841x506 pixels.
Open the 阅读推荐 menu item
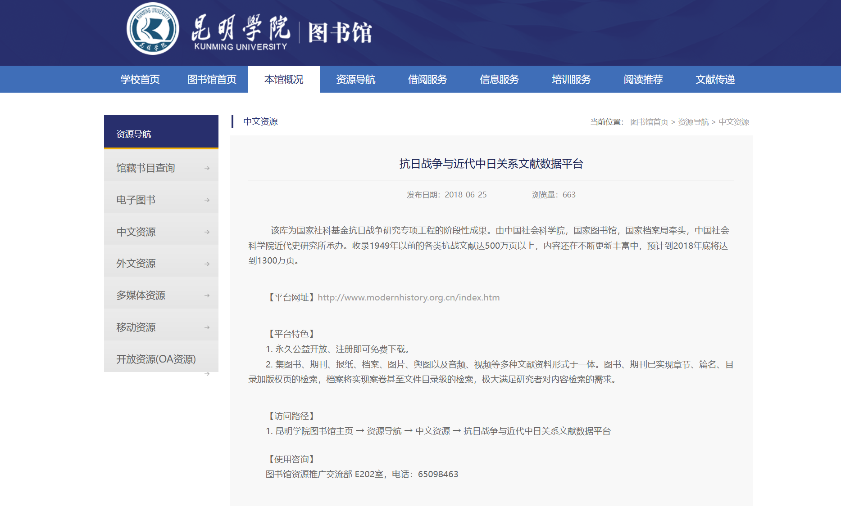[x=643, y=80]
